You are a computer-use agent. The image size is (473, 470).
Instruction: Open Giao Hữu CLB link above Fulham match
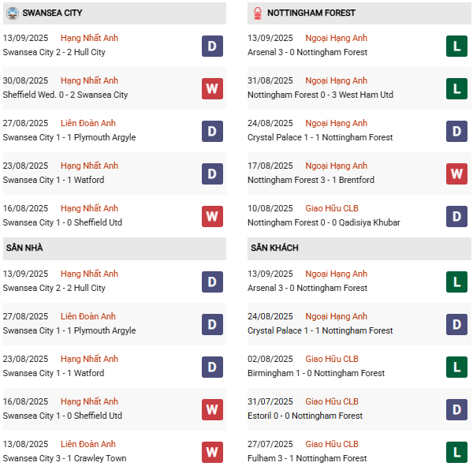point(331,444)
